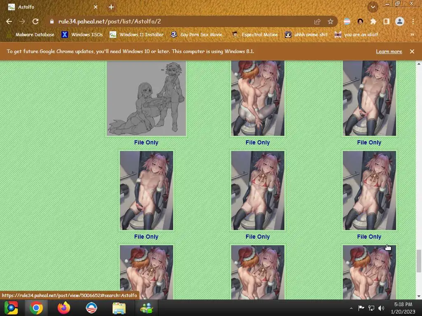The height and width of the screenshot is (316, 422).
Task: Click the forward navigation arrow
Action: point(22,21)
